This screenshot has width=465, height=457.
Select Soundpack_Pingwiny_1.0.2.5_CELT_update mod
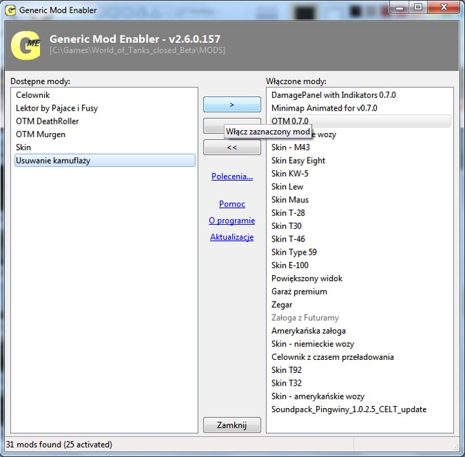[x=360, y=409]
